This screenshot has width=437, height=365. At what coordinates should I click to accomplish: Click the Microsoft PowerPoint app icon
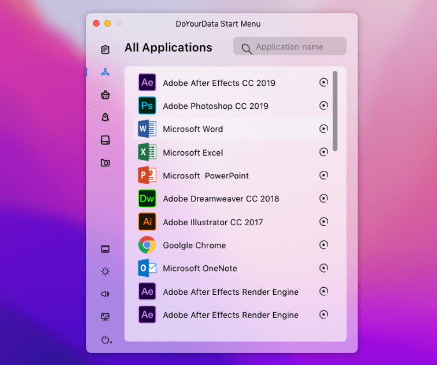[147, 175]
